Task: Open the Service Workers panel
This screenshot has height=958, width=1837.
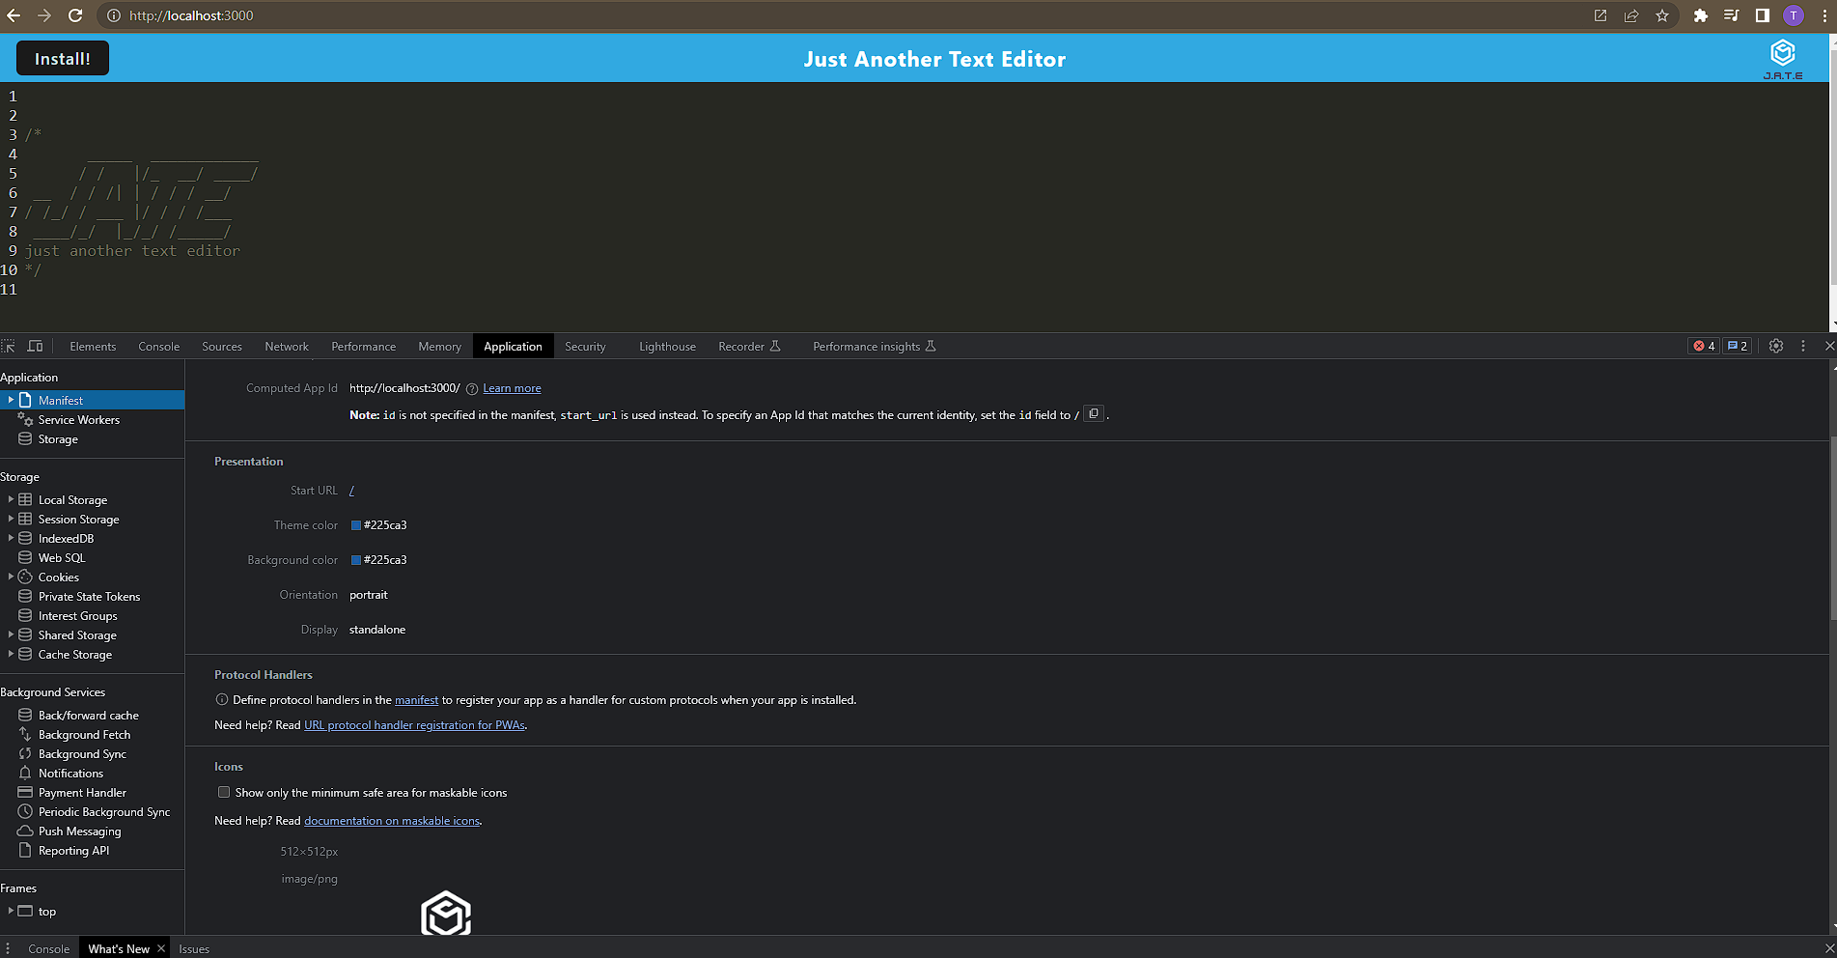Action: [78, 419]
